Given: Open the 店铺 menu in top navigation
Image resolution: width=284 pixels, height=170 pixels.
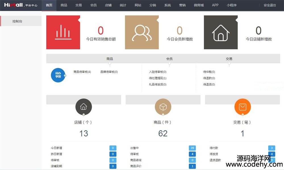Looking at the screenshot, I should 108,5.
